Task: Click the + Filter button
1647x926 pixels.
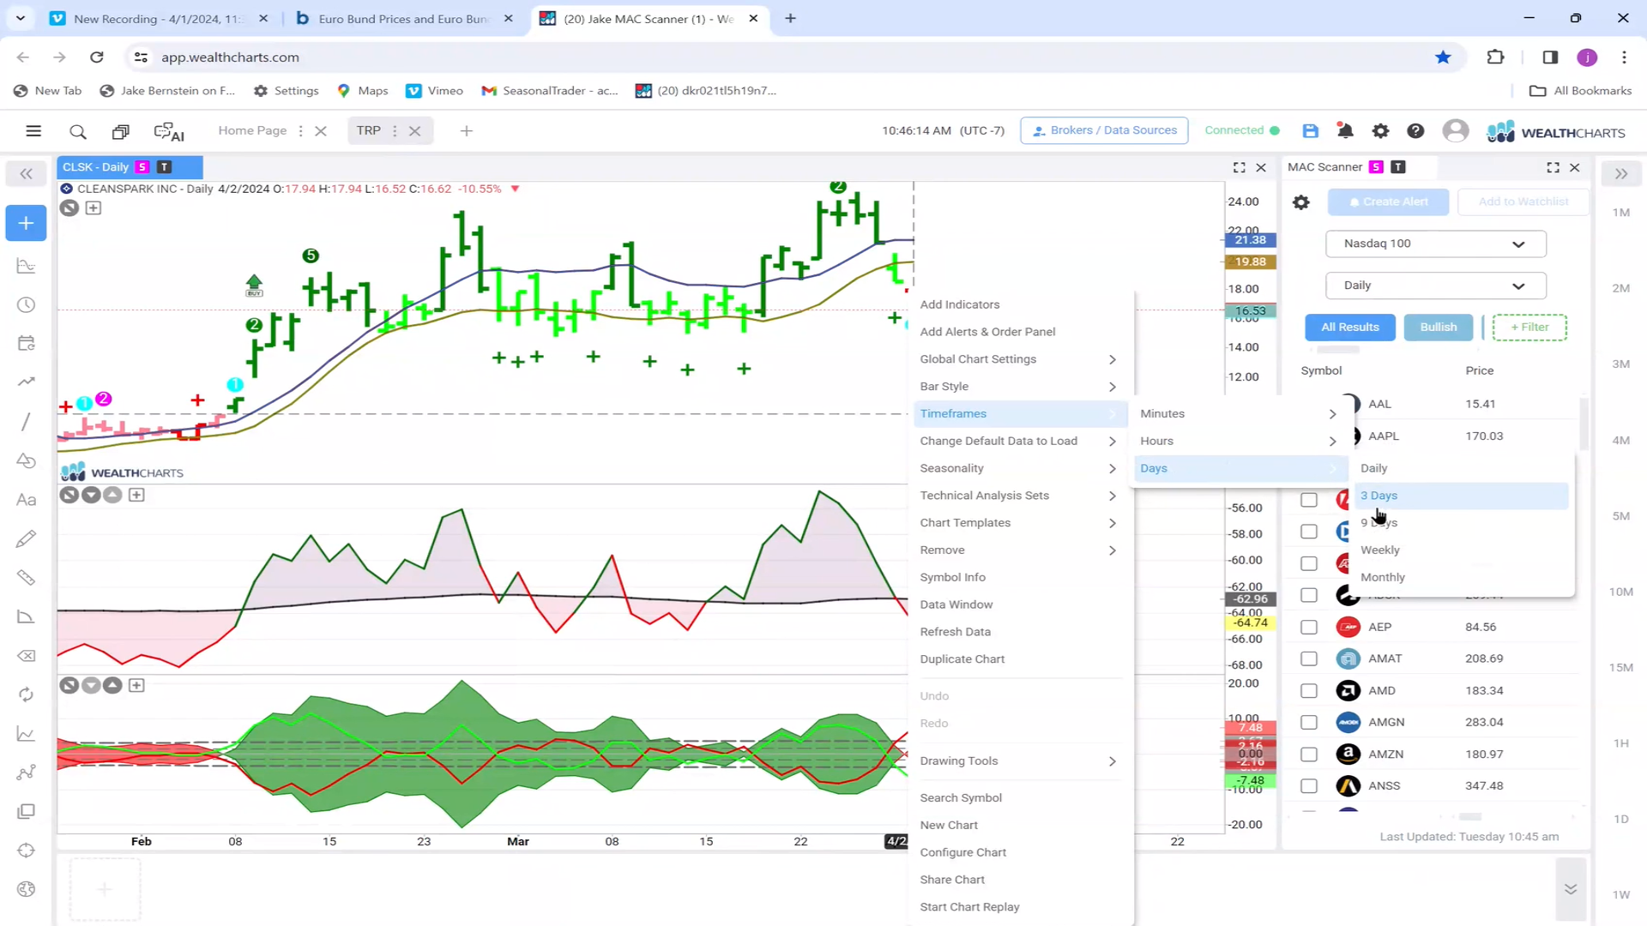Action: (1529, 328)
